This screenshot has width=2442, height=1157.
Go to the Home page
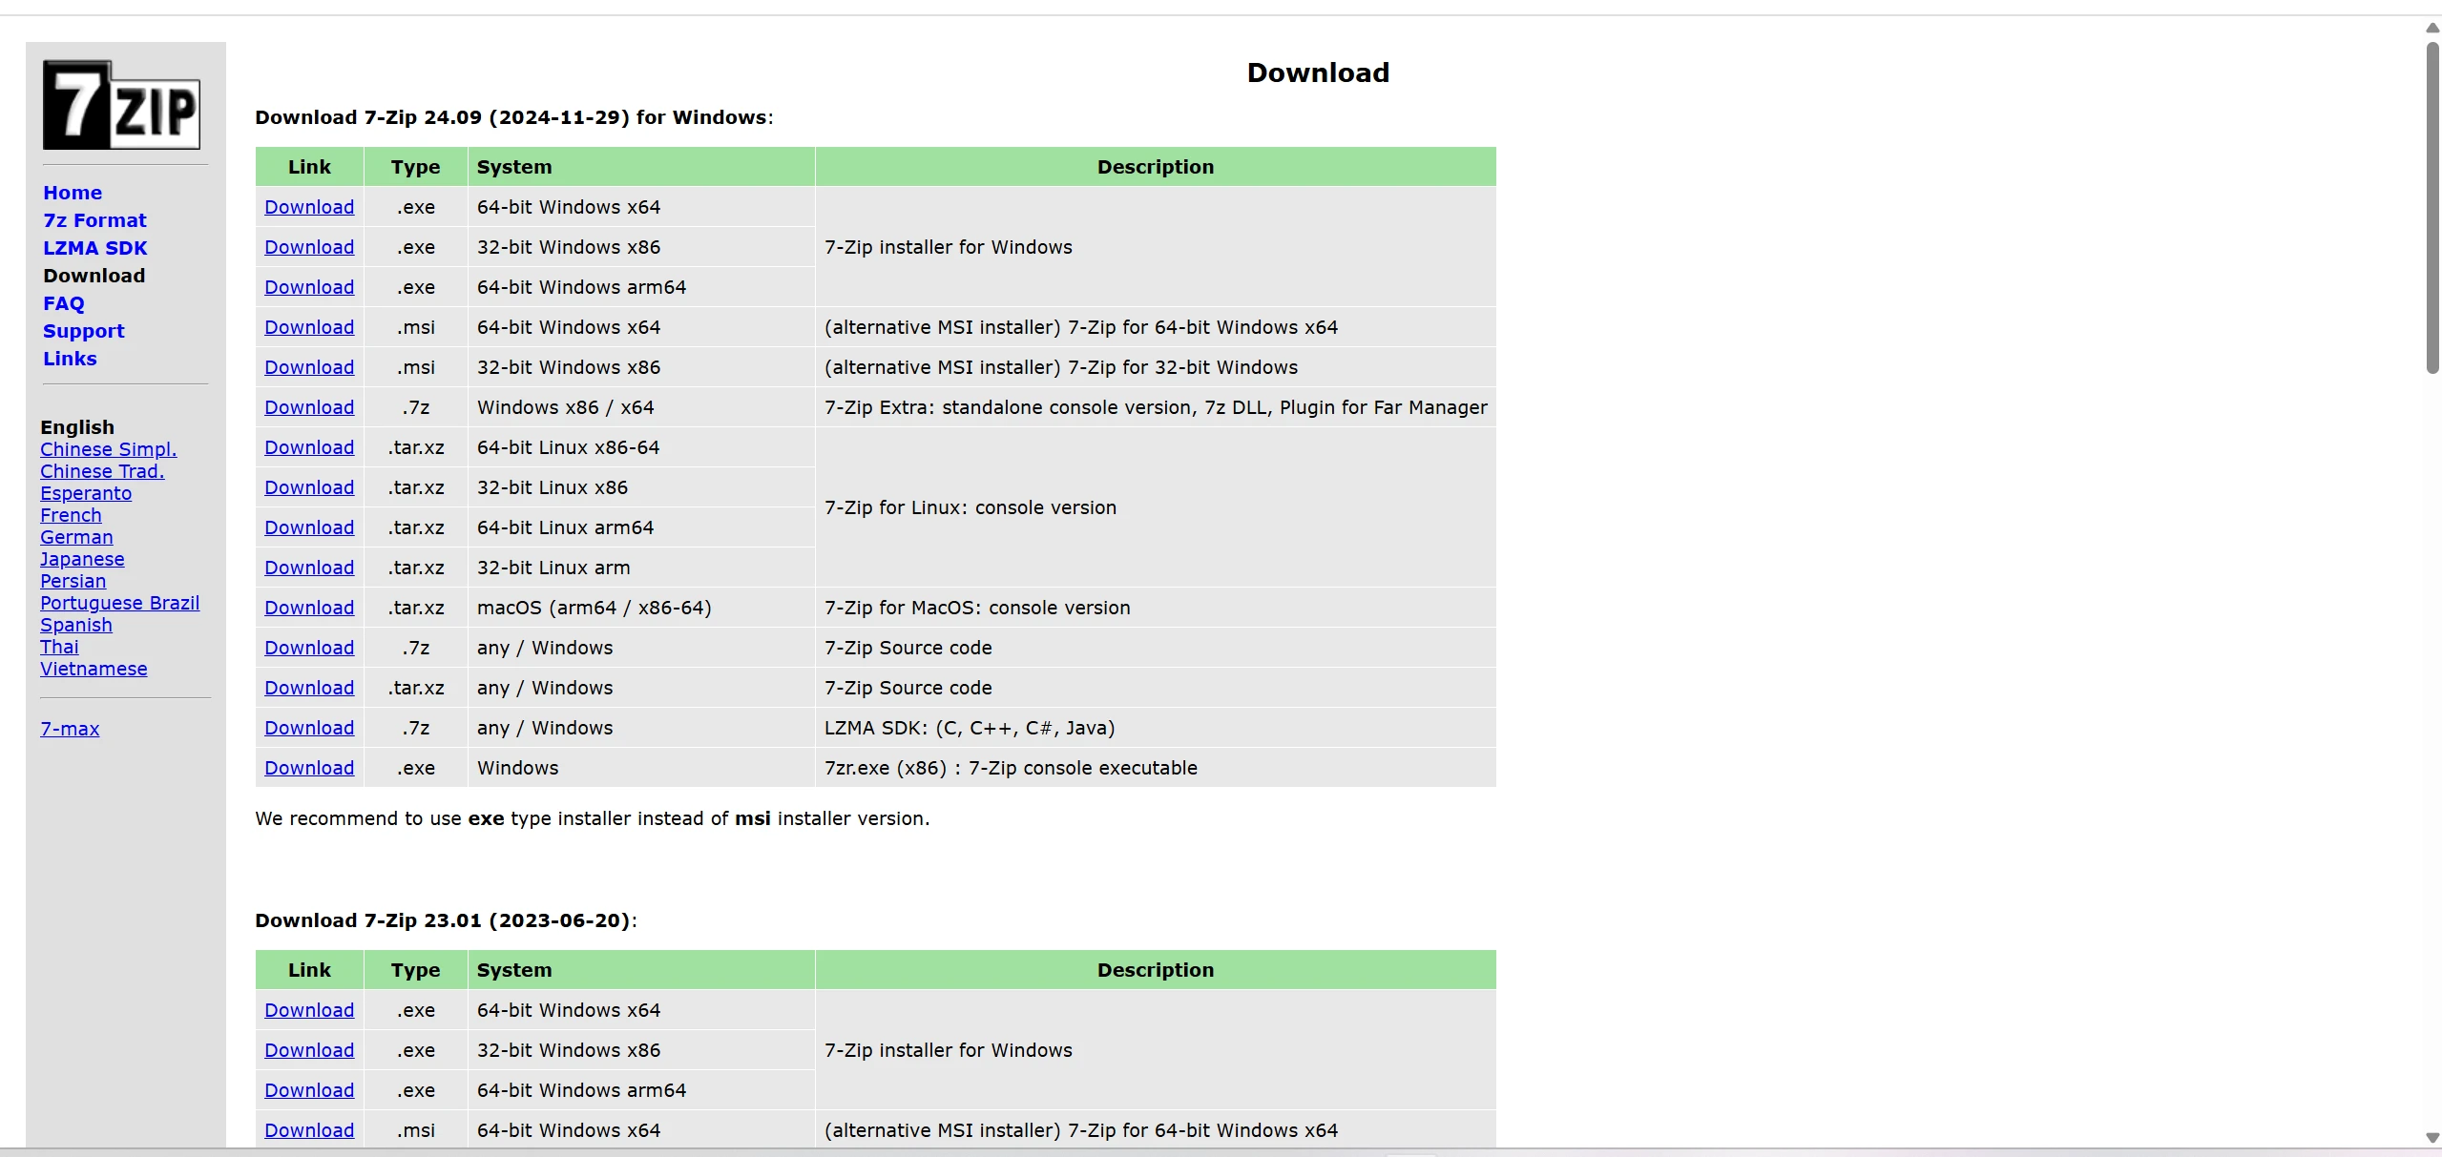pos(73,193)
